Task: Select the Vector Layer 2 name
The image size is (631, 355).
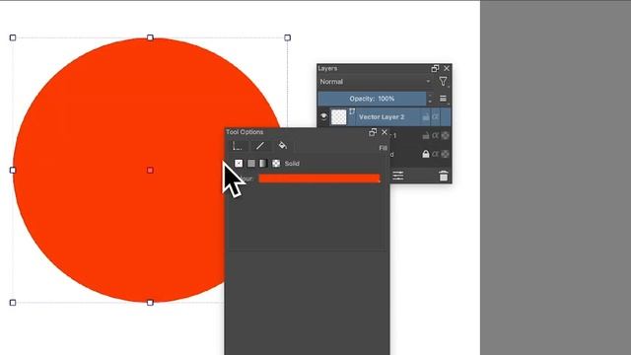Action: coord(382,117)
